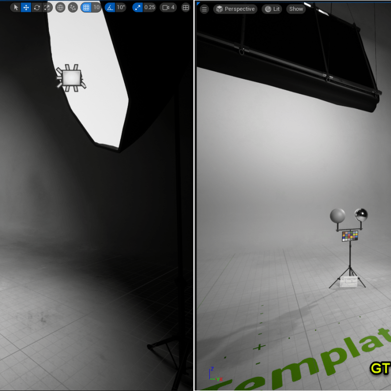Switch to the Rotate transform tool
Image resolution: width=391 pixels, height=391 pixels.
[x=37, y=7]
